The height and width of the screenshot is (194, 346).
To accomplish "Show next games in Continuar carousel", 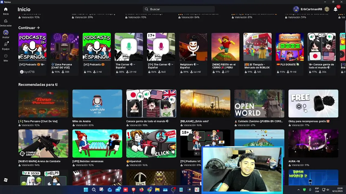I will coord(341,54).
